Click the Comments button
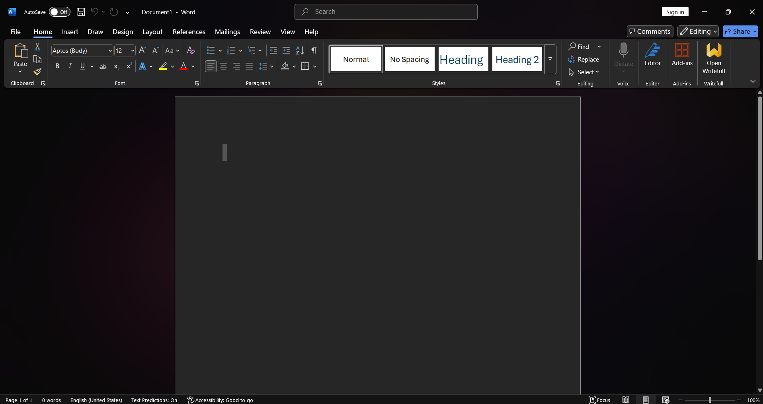This screenshot has height=404, width=763. (x=650, y=31)
